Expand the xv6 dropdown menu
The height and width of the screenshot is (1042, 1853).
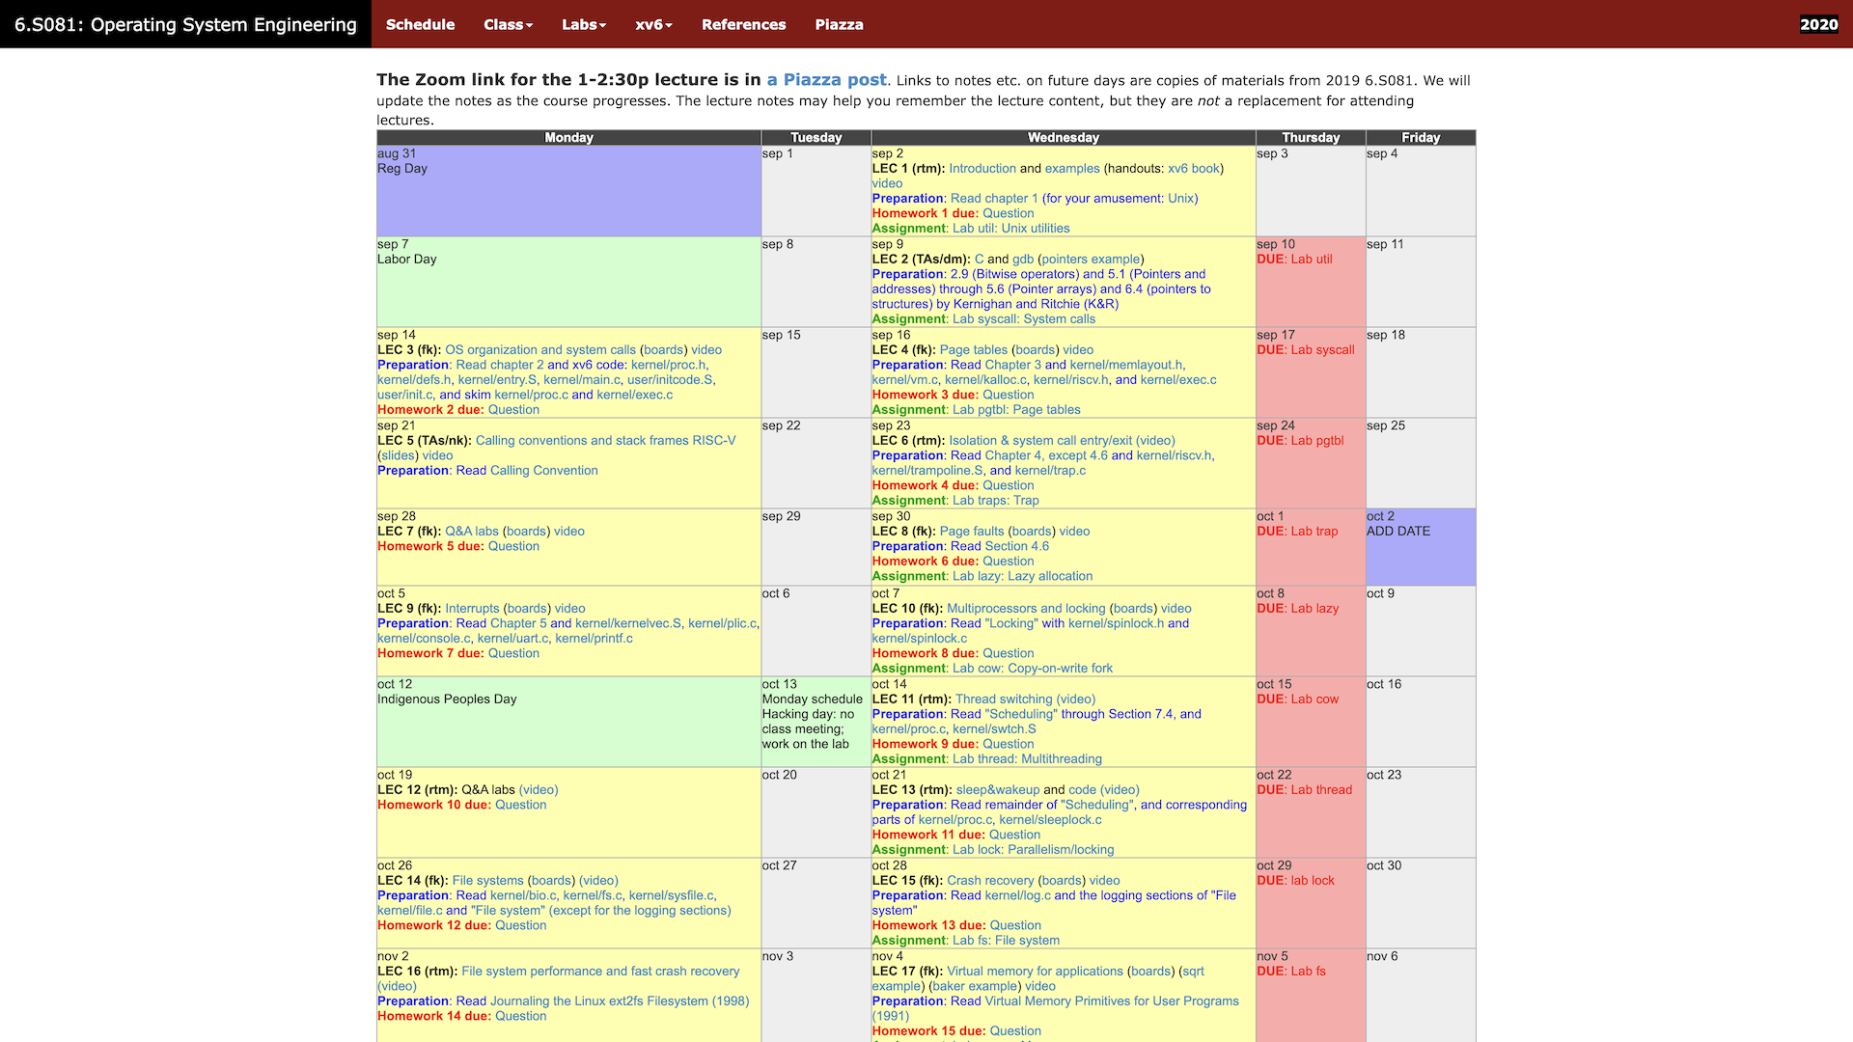pyautogui.click(x=653, y=24)
